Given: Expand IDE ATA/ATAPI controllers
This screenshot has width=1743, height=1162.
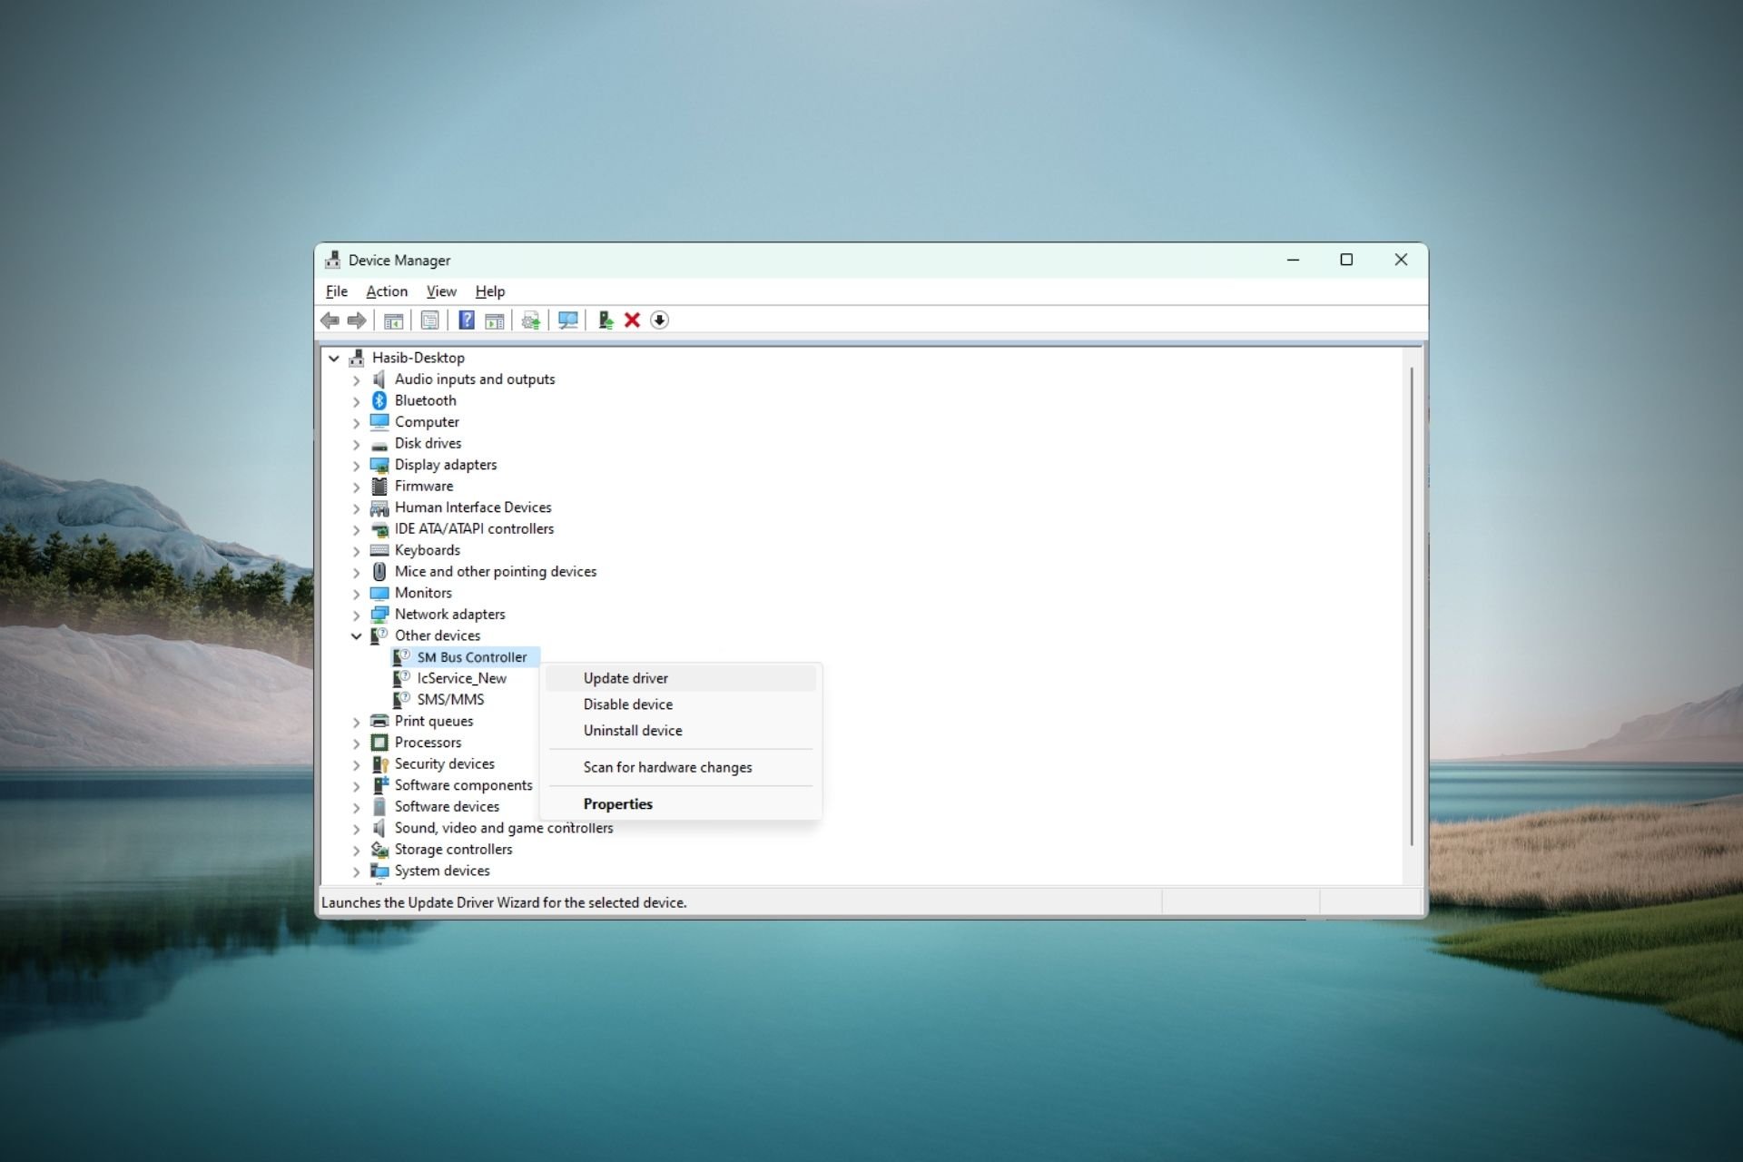Looking at the screenshot, I should (x=356, y=529).
